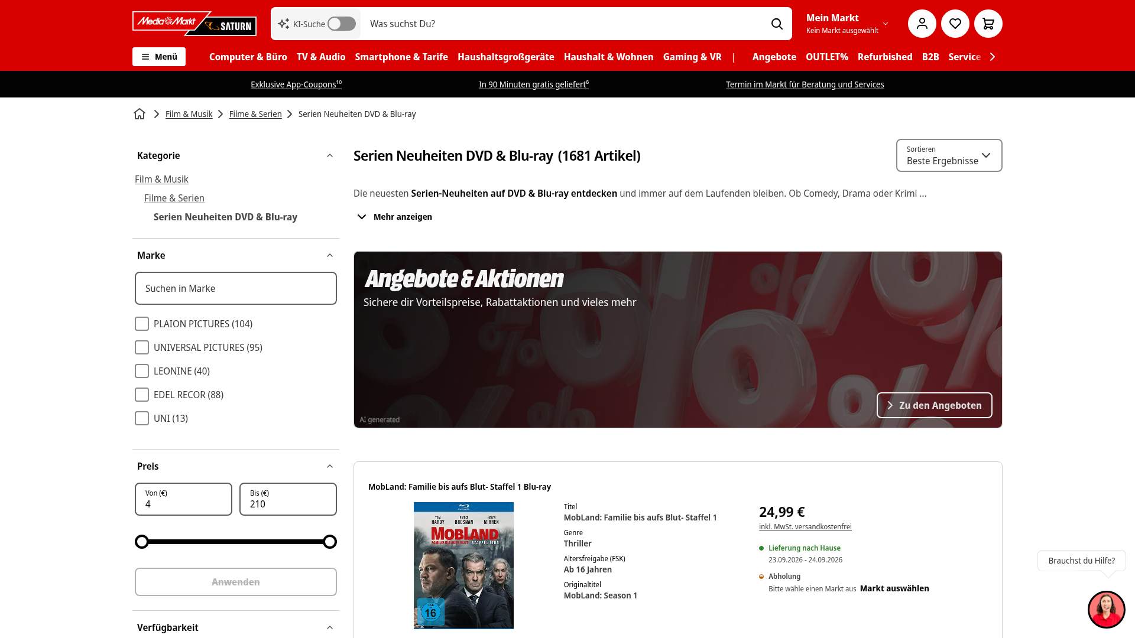
Task: Click inkl. MwSt. versandkostenfrei link
Action: [x=805, y=527]
